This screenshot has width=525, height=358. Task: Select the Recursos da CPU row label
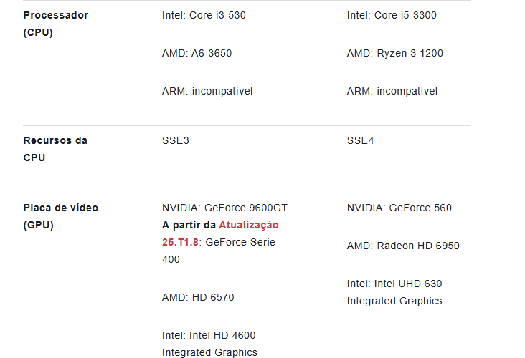tap(55, 149)
